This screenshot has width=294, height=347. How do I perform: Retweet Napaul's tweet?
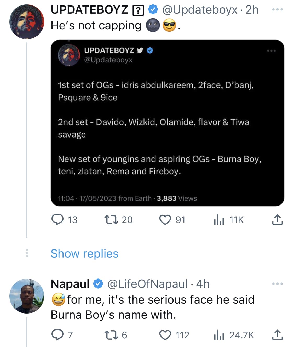[x=111, y=335]
